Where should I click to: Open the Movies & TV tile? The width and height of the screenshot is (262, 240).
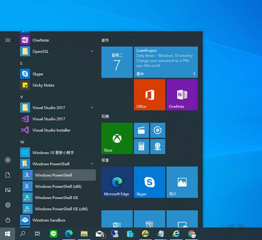click(x=141, y=130)
